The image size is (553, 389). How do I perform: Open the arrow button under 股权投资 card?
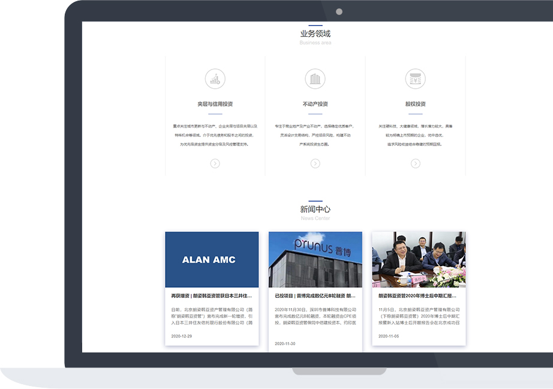pos(416,162)
